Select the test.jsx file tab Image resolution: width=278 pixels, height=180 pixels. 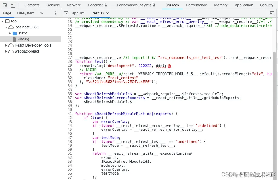(x=98, y=13)
